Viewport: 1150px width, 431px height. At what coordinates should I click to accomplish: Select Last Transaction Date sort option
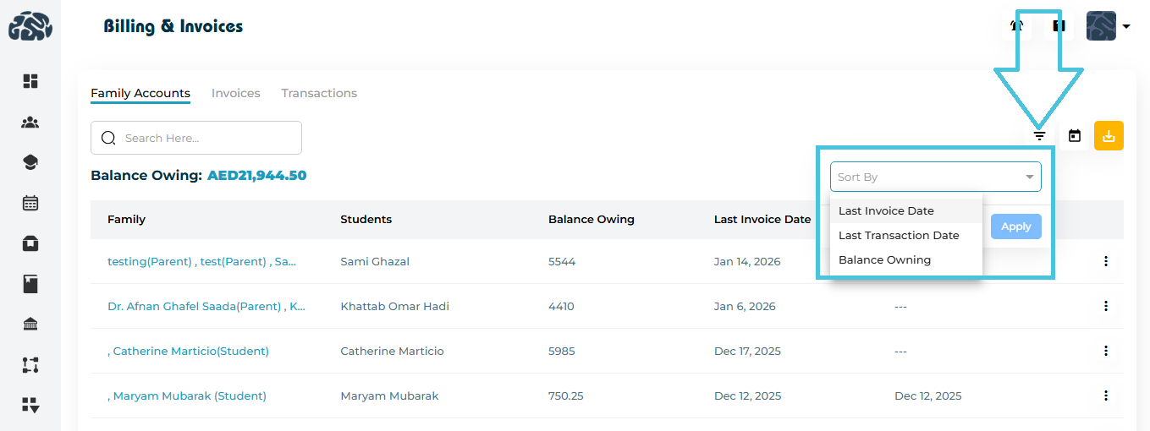(x=899, y=235)
